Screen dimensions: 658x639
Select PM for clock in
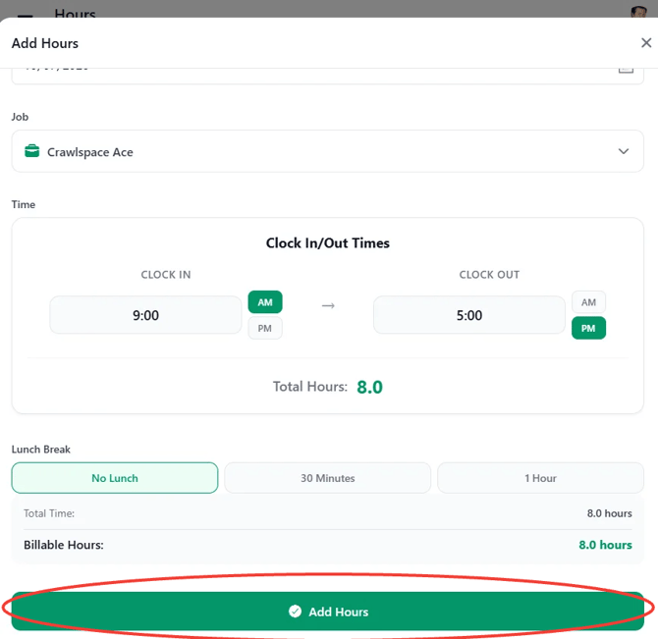click(x=265, y=328)
